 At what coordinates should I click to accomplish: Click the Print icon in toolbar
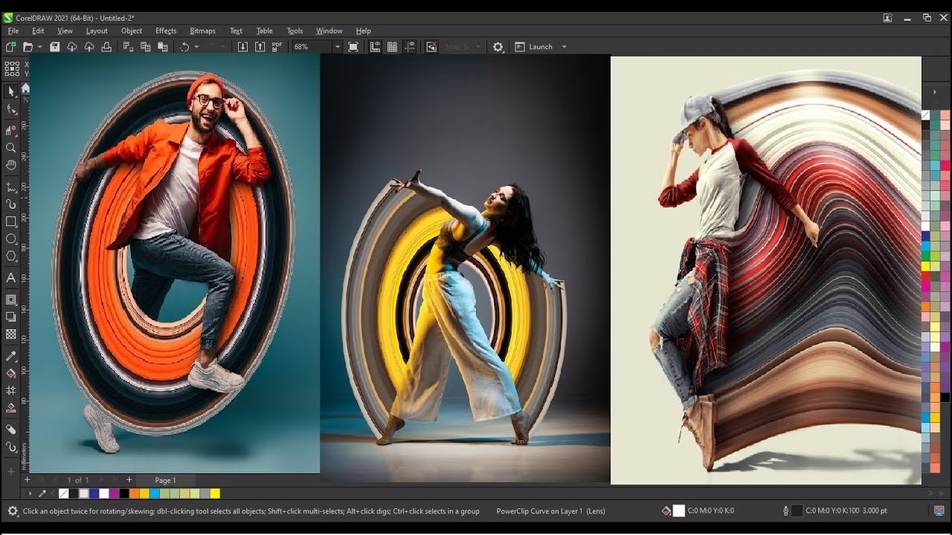tap(106, 47)
